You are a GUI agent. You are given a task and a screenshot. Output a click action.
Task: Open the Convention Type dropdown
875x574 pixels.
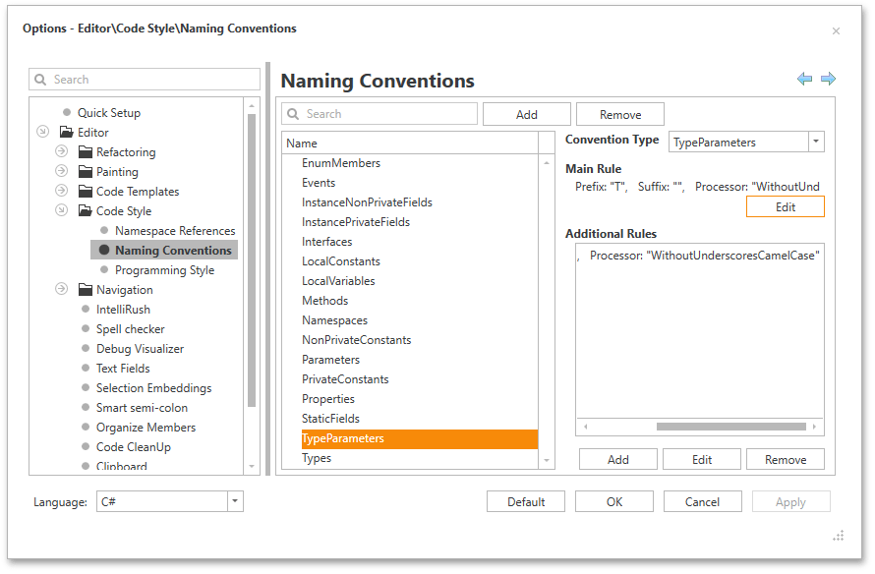[x=817, y=142]
